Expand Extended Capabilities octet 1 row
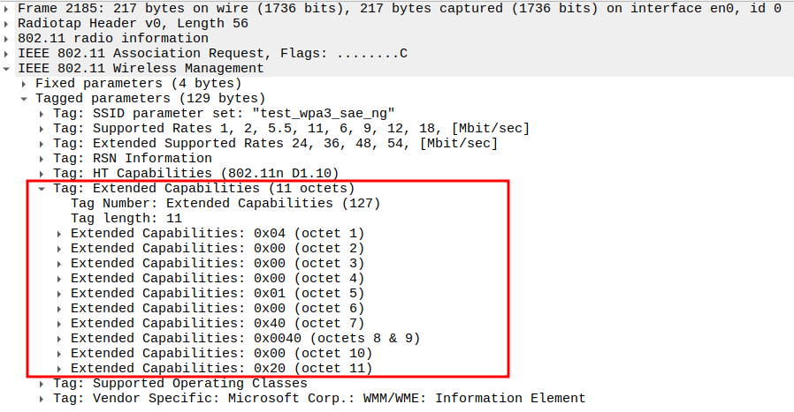Image resolution: width=794 pixels, height=412 pixels. point(59,233)
